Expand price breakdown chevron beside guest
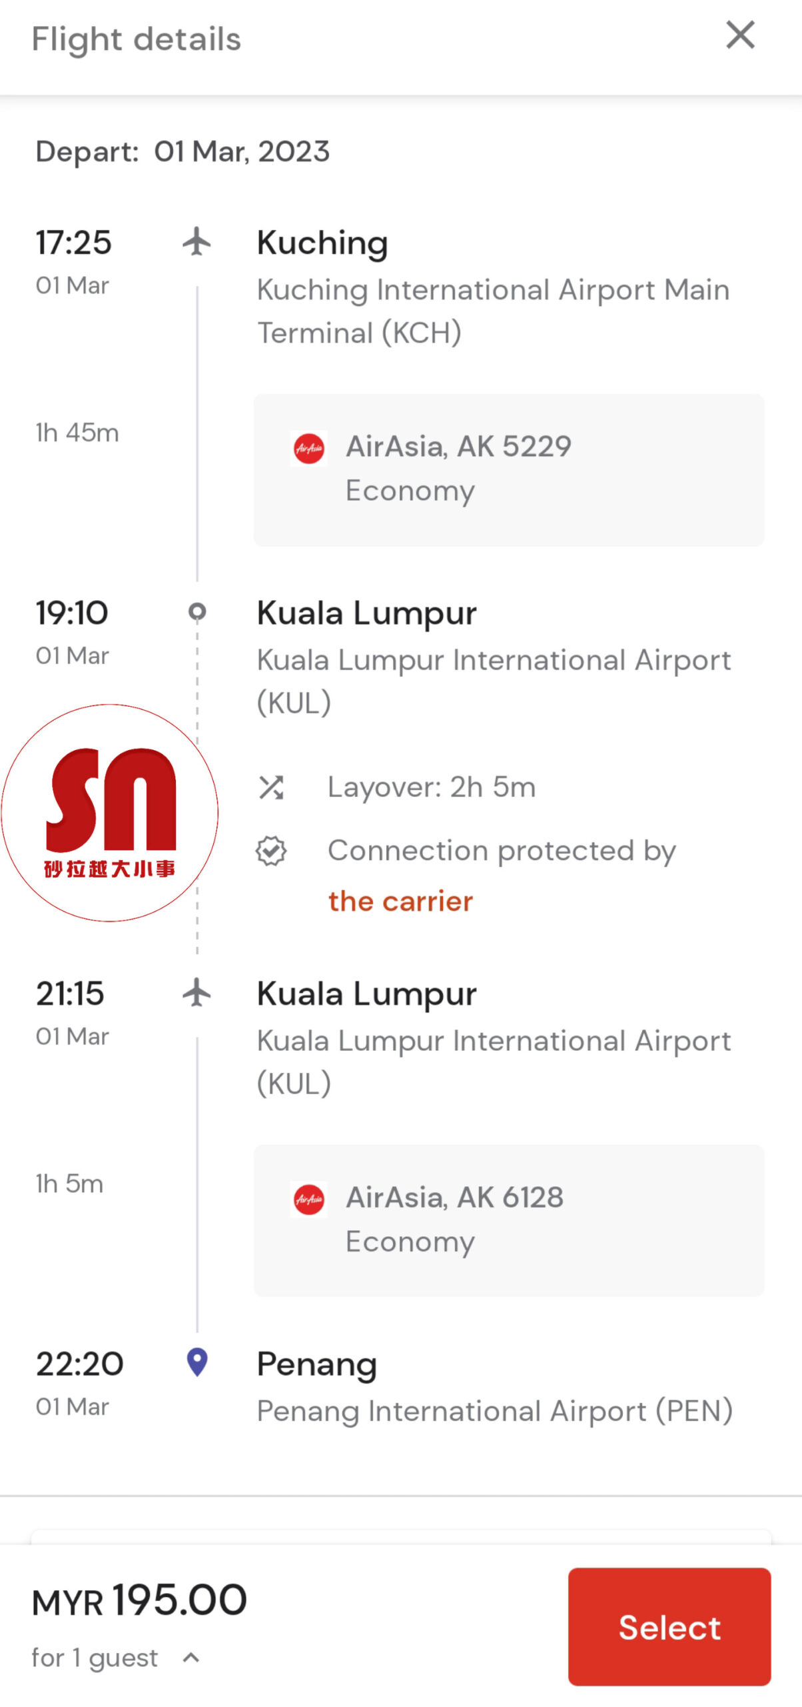The height and width of the screenshot is (1707, 802). coord(191,1658)
